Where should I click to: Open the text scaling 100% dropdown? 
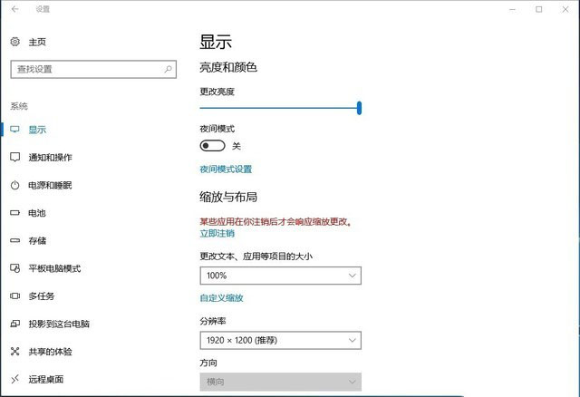(x=280, y=276)
